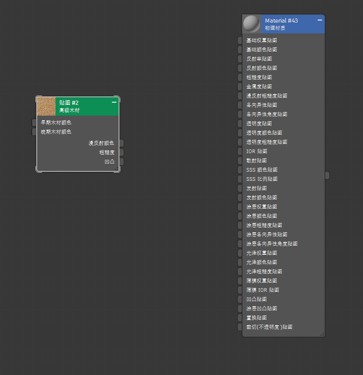
Task: Click the 薄膜权重贴图 input socket
Action: [240, 281]
